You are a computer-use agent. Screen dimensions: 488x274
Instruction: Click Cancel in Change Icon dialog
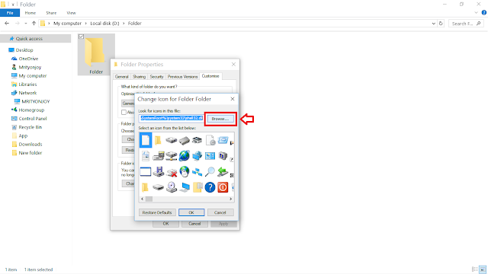[220, 212]
